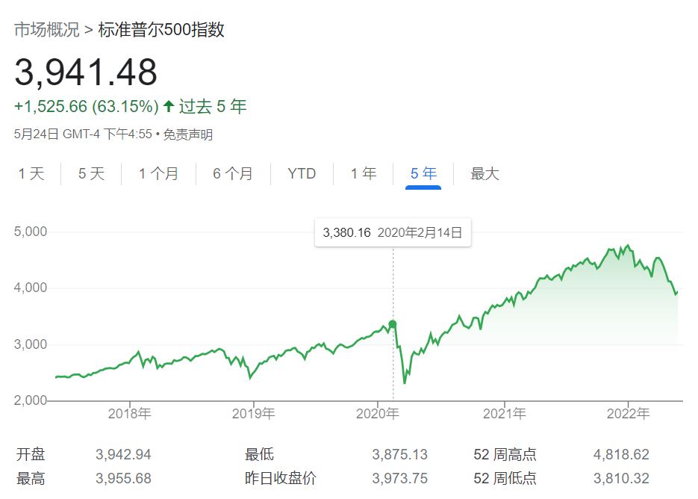
Task: Open the 1年 chart view
Action: (x=362, y=173)
